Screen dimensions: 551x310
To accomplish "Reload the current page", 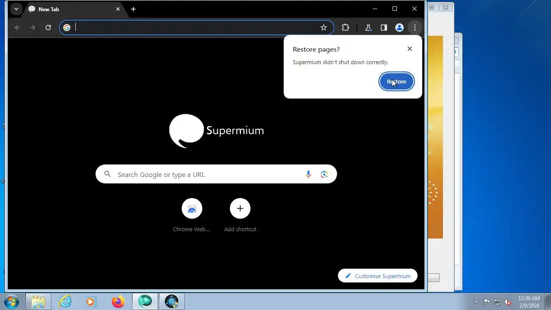I will click(48, 28).
